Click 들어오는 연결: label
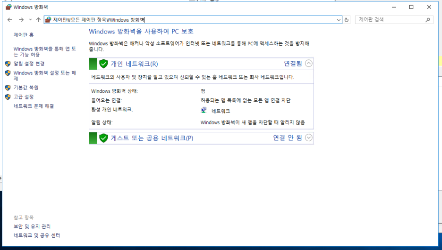Screen dimensions: 442x250 (x=107, y=101)
